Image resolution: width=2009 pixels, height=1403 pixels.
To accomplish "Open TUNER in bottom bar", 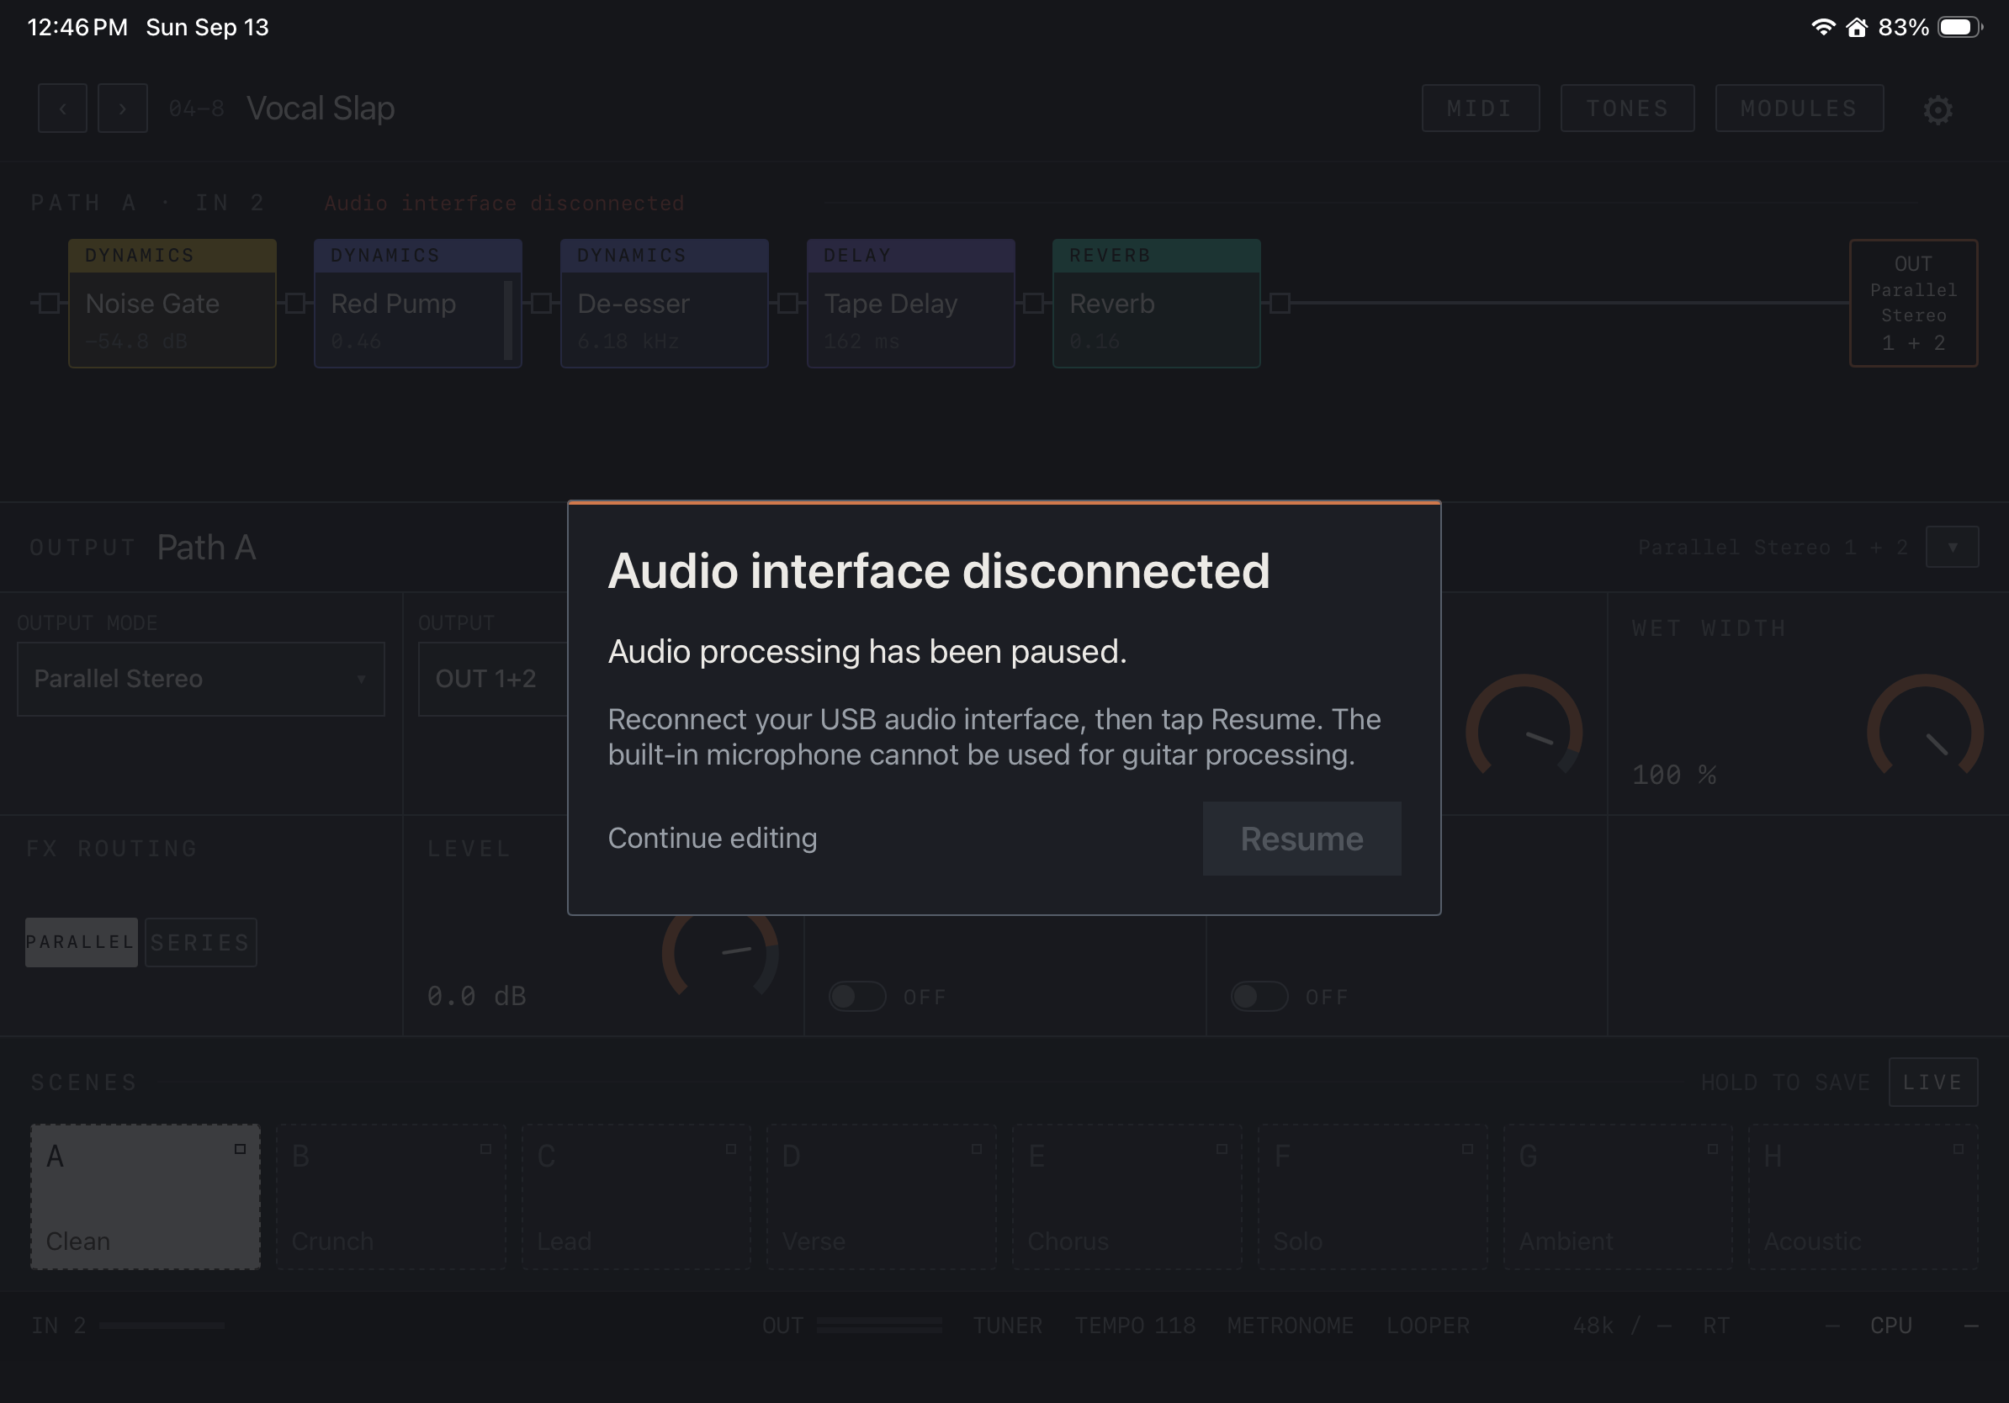I will [1007, 1325].
